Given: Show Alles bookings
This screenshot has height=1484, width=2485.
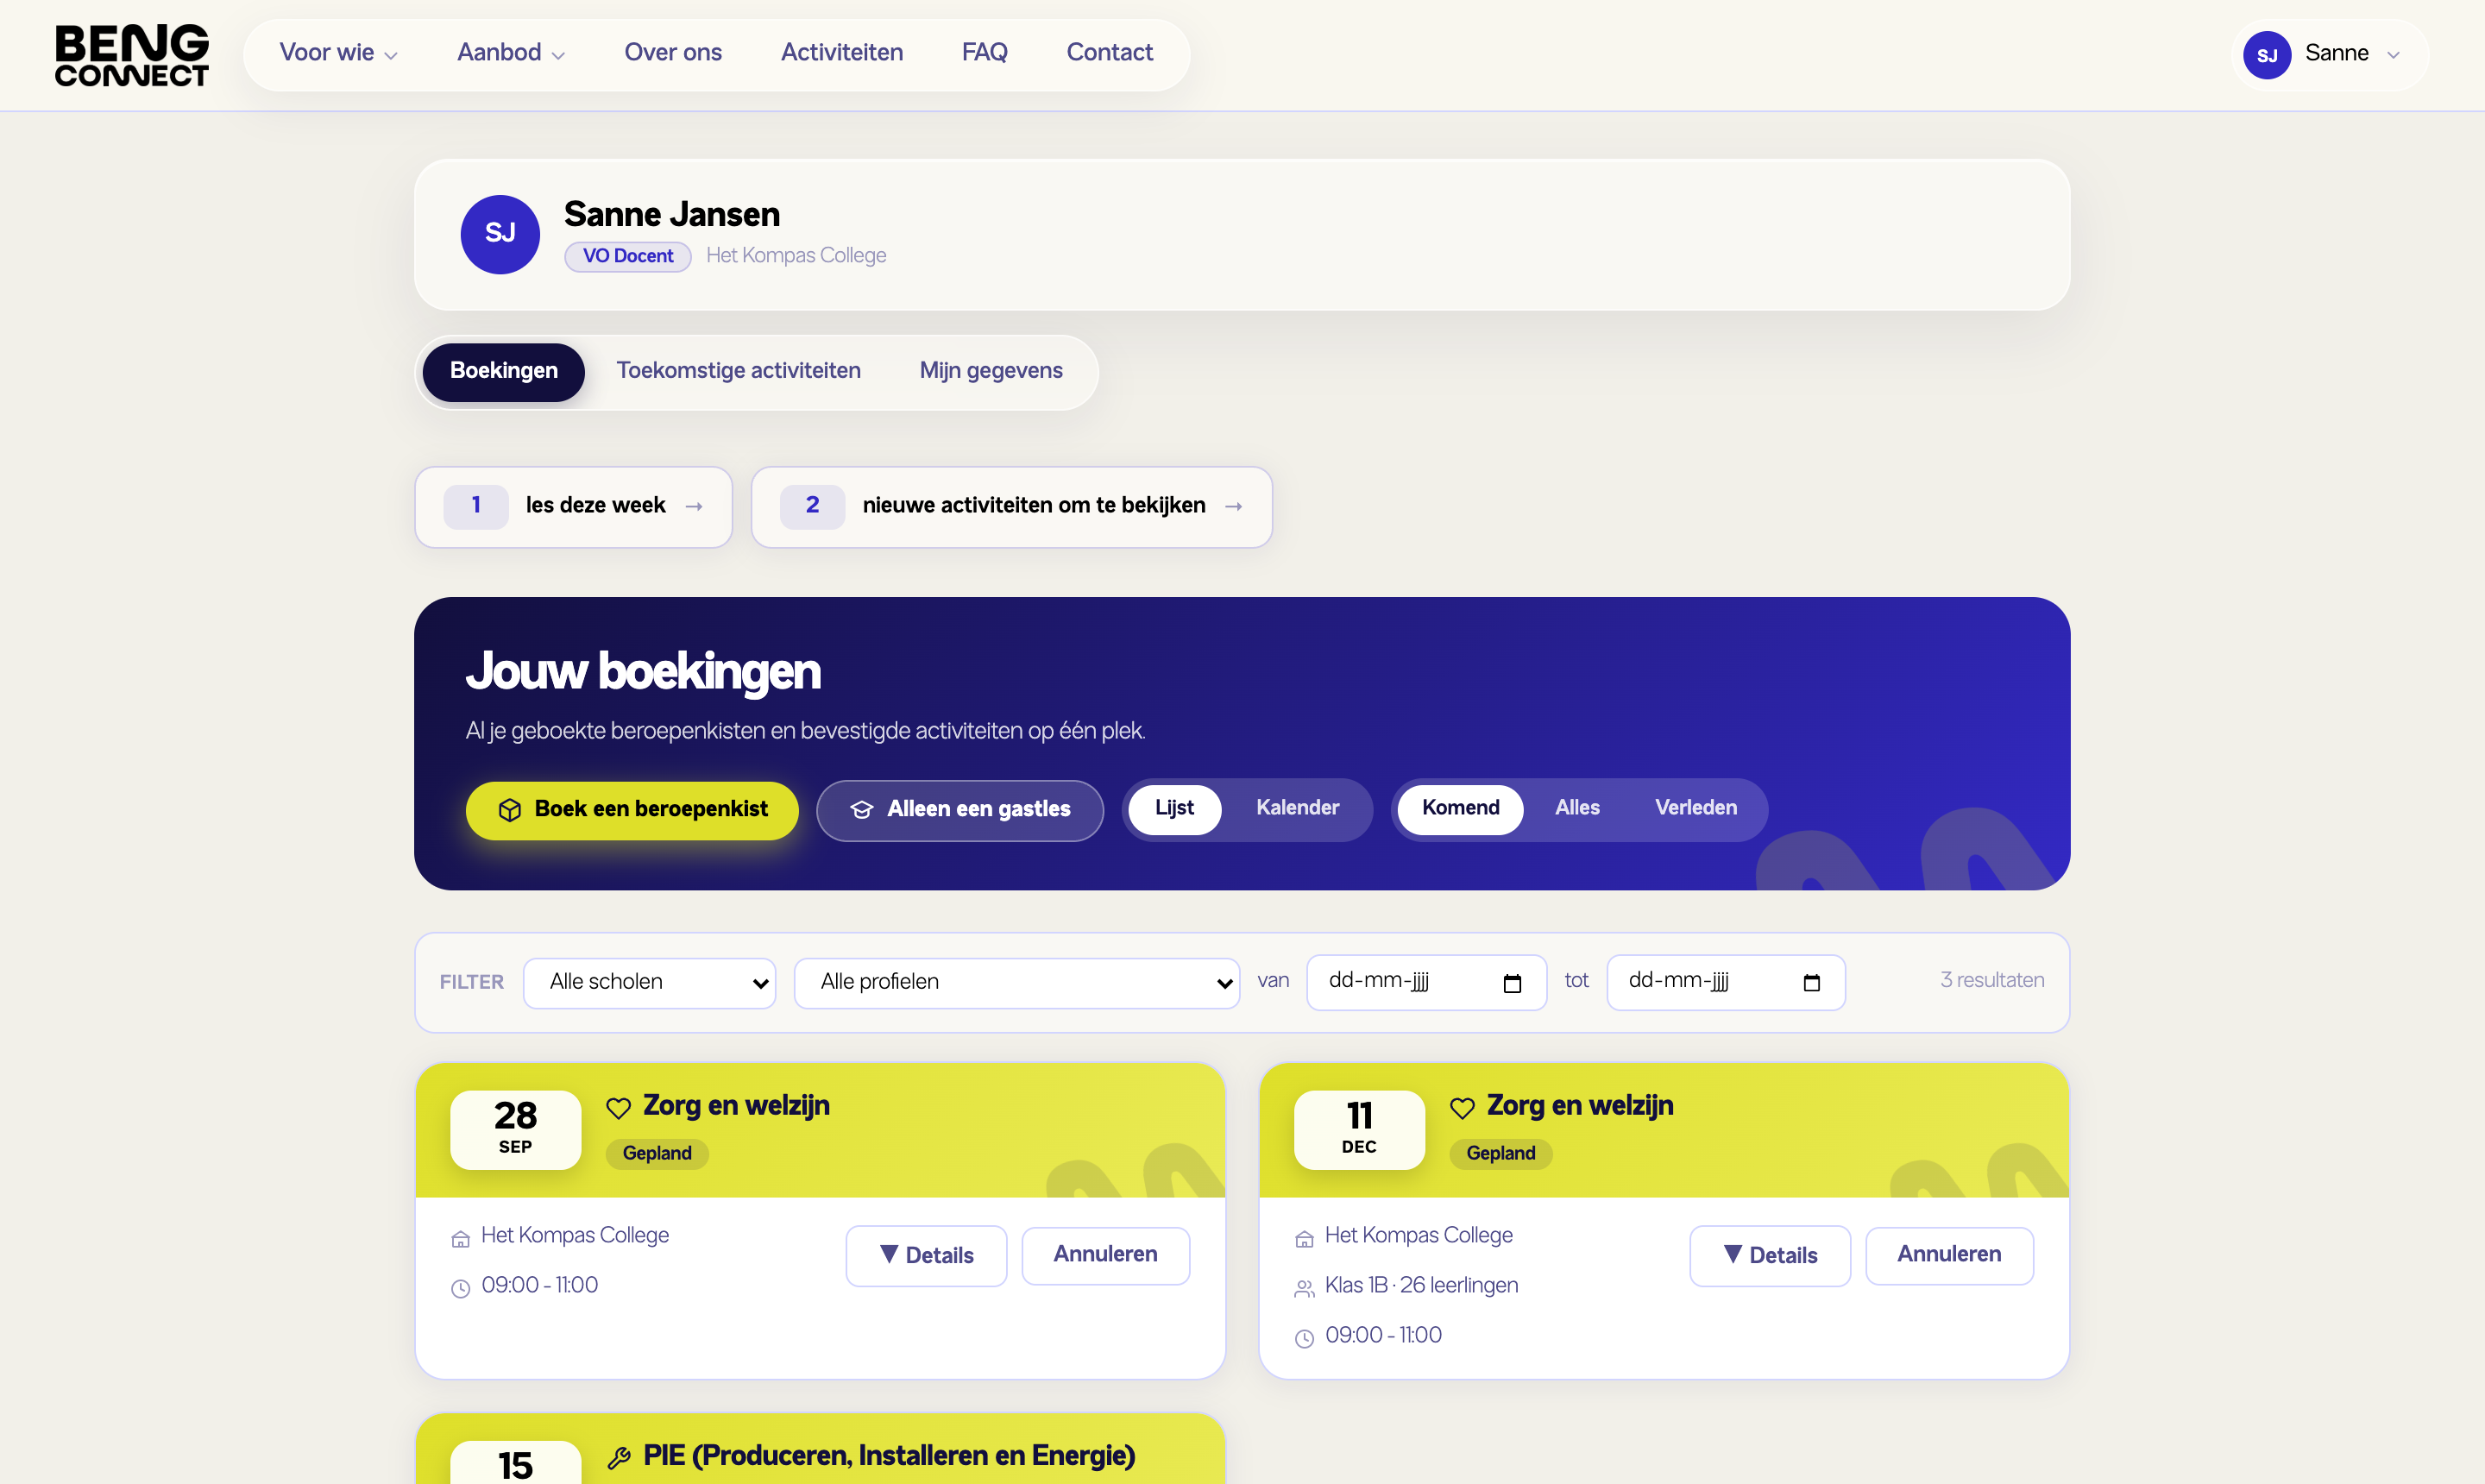Looking at the screenshot, I should click(1577, 808).
